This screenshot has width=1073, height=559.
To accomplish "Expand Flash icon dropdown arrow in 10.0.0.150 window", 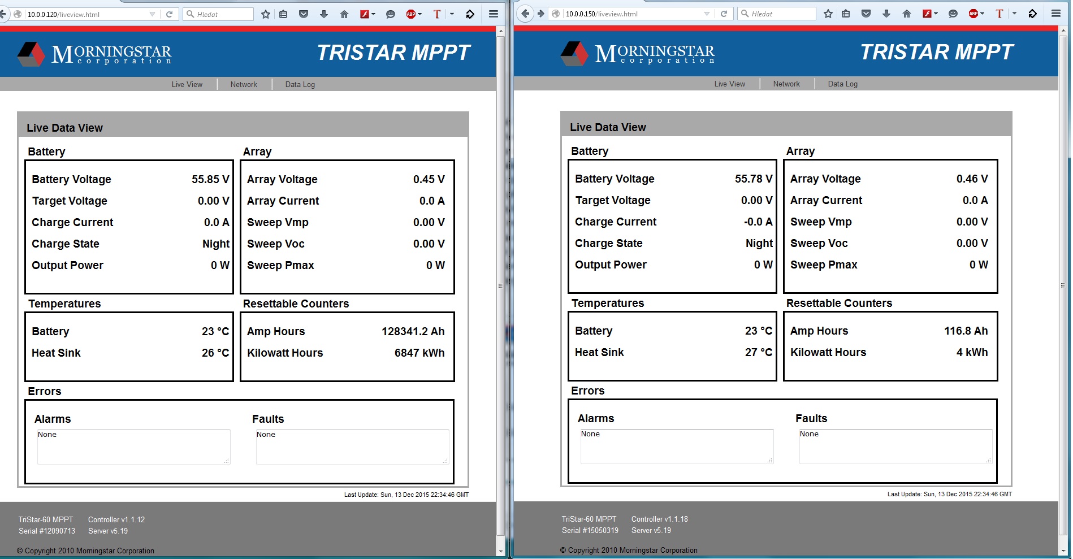I will [936, 14].
